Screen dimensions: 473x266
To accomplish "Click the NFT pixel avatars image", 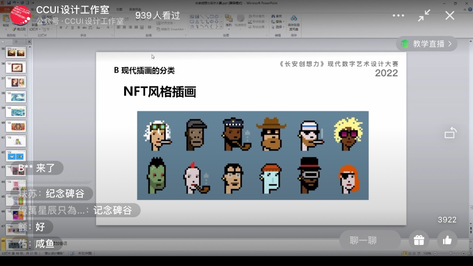I will [x=253, y=156].
